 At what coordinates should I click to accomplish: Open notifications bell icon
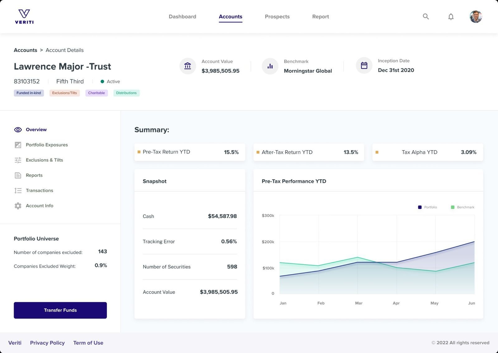point(451,17)
